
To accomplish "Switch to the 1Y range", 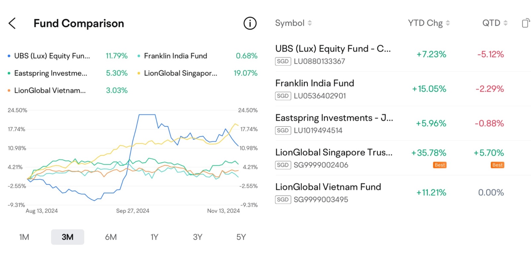I will tap(154, 237).
